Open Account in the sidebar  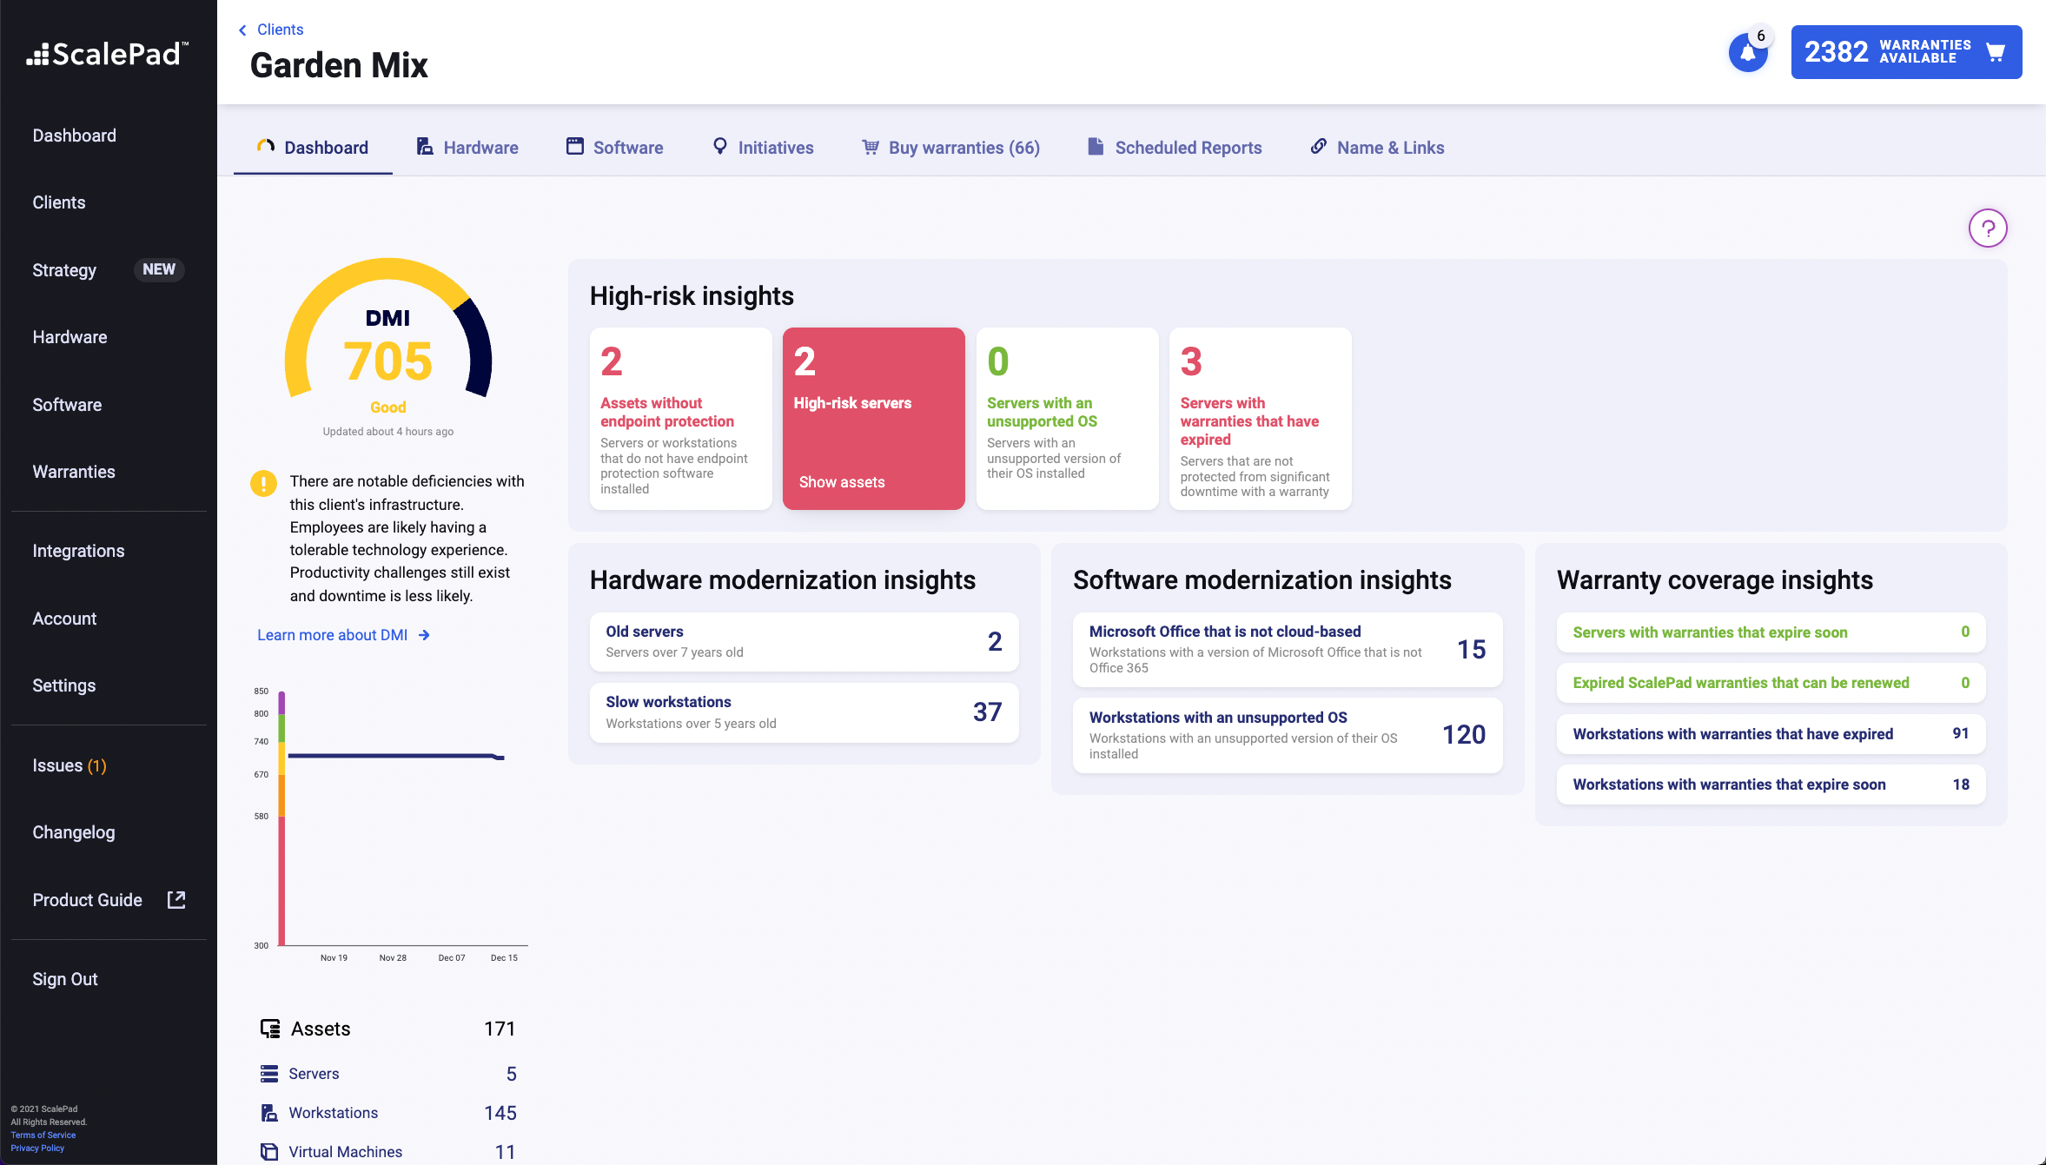64,619
